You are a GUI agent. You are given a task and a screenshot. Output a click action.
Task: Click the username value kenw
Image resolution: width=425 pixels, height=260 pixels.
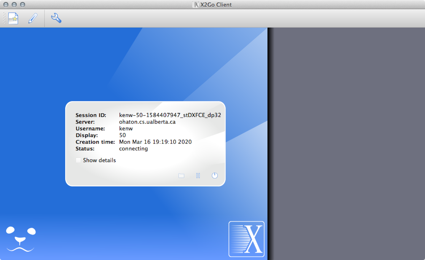pos(126,129)
